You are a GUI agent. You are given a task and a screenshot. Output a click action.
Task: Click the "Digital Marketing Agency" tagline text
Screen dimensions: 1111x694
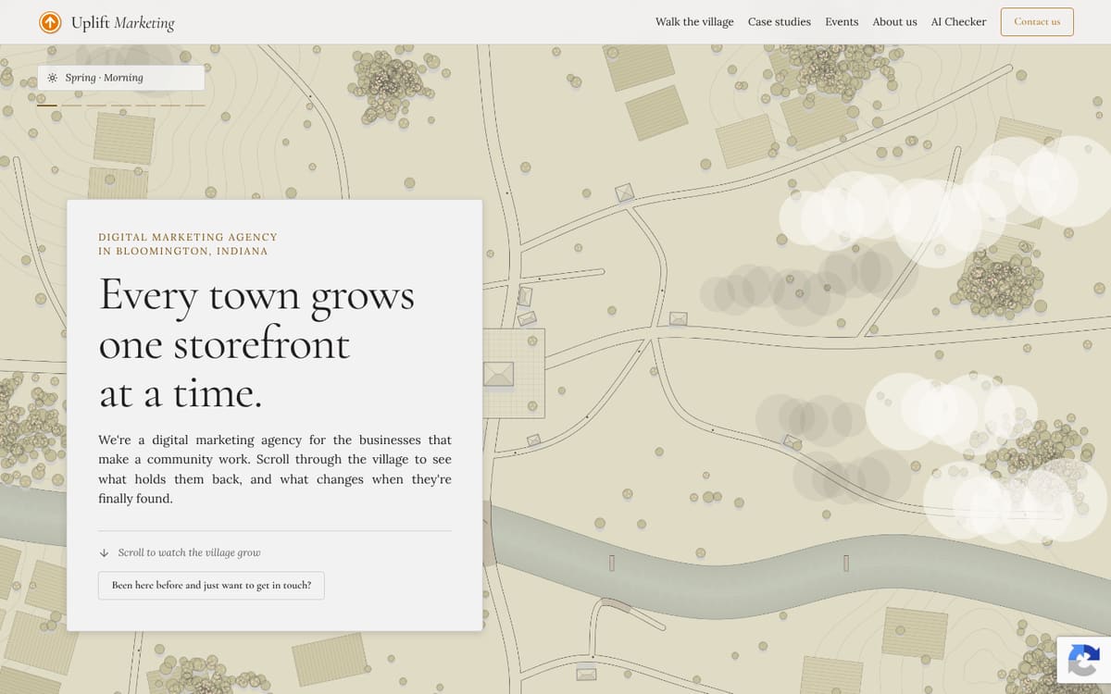tap(188, 237)
